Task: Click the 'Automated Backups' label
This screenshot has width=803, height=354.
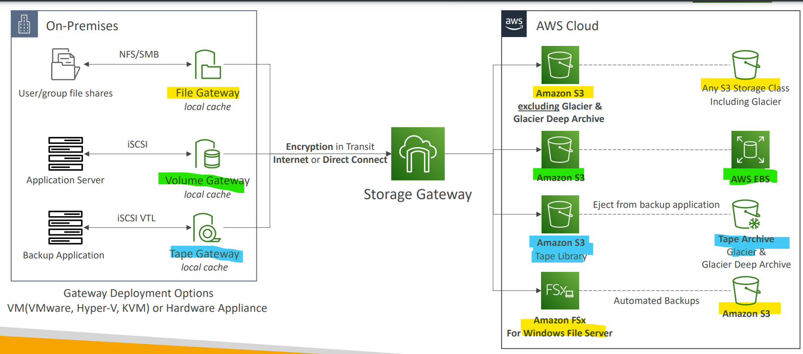Action: [x=656, y=301]
